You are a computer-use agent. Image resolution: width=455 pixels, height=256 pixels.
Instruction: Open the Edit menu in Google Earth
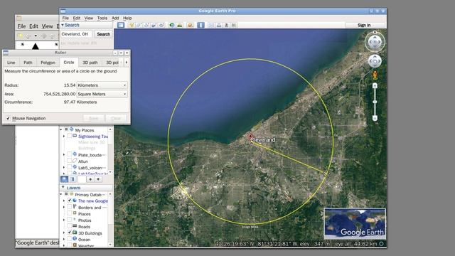tap(77, 18)
